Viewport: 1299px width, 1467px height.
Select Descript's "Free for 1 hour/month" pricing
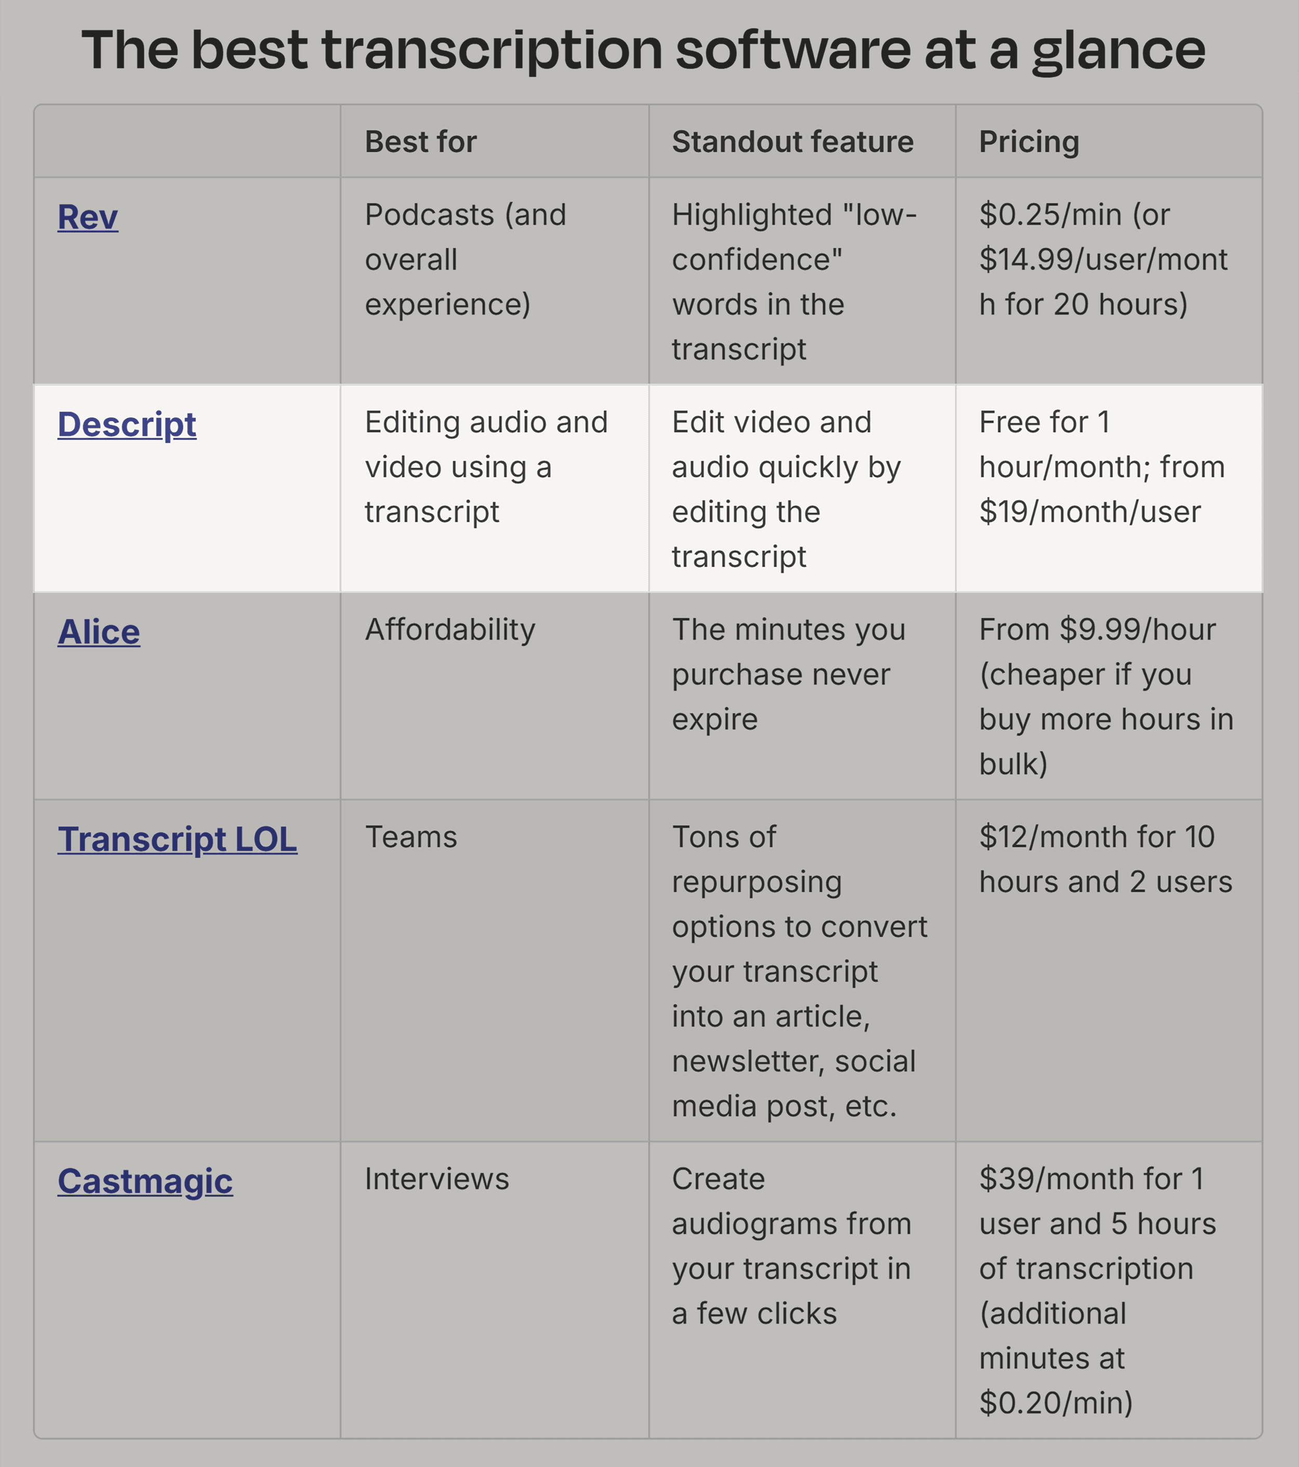[x=1101, y=466]
